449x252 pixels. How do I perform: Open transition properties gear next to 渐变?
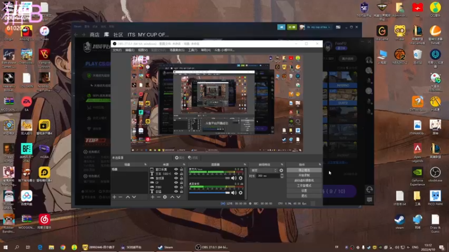coord(281,170)
